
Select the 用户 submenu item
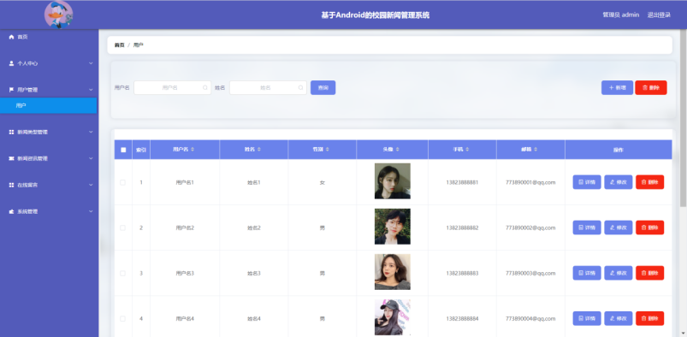pos(48,105)
